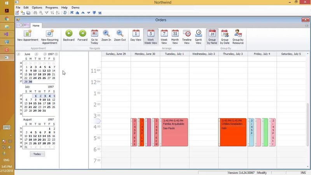This screenshot has width=311, height=175.
Task: Switch to Week View
Action: pos(164,37)
